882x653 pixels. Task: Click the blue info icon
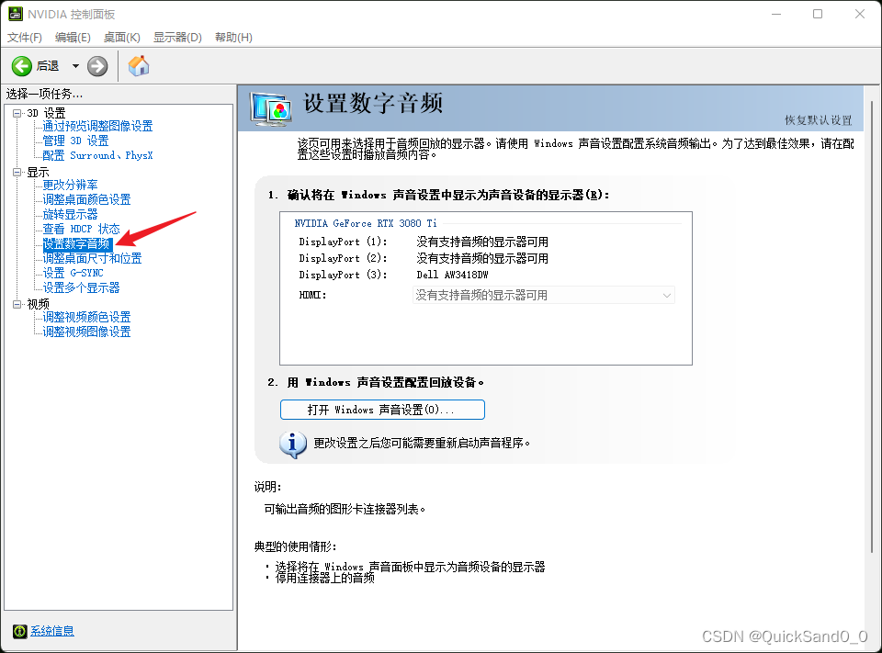(292, 445)
